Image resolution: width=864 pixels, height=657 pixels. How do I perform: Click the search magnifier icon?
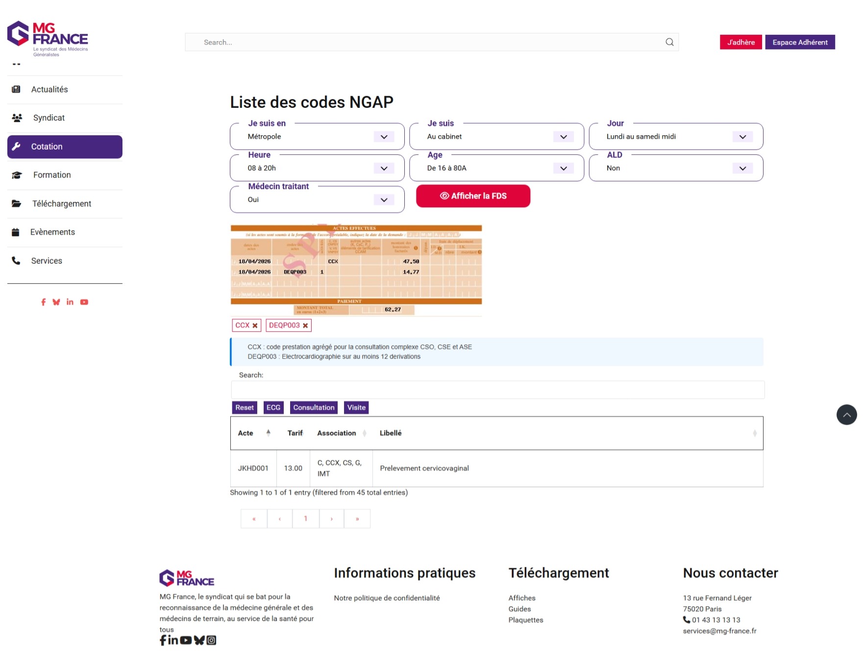[669, 42]
